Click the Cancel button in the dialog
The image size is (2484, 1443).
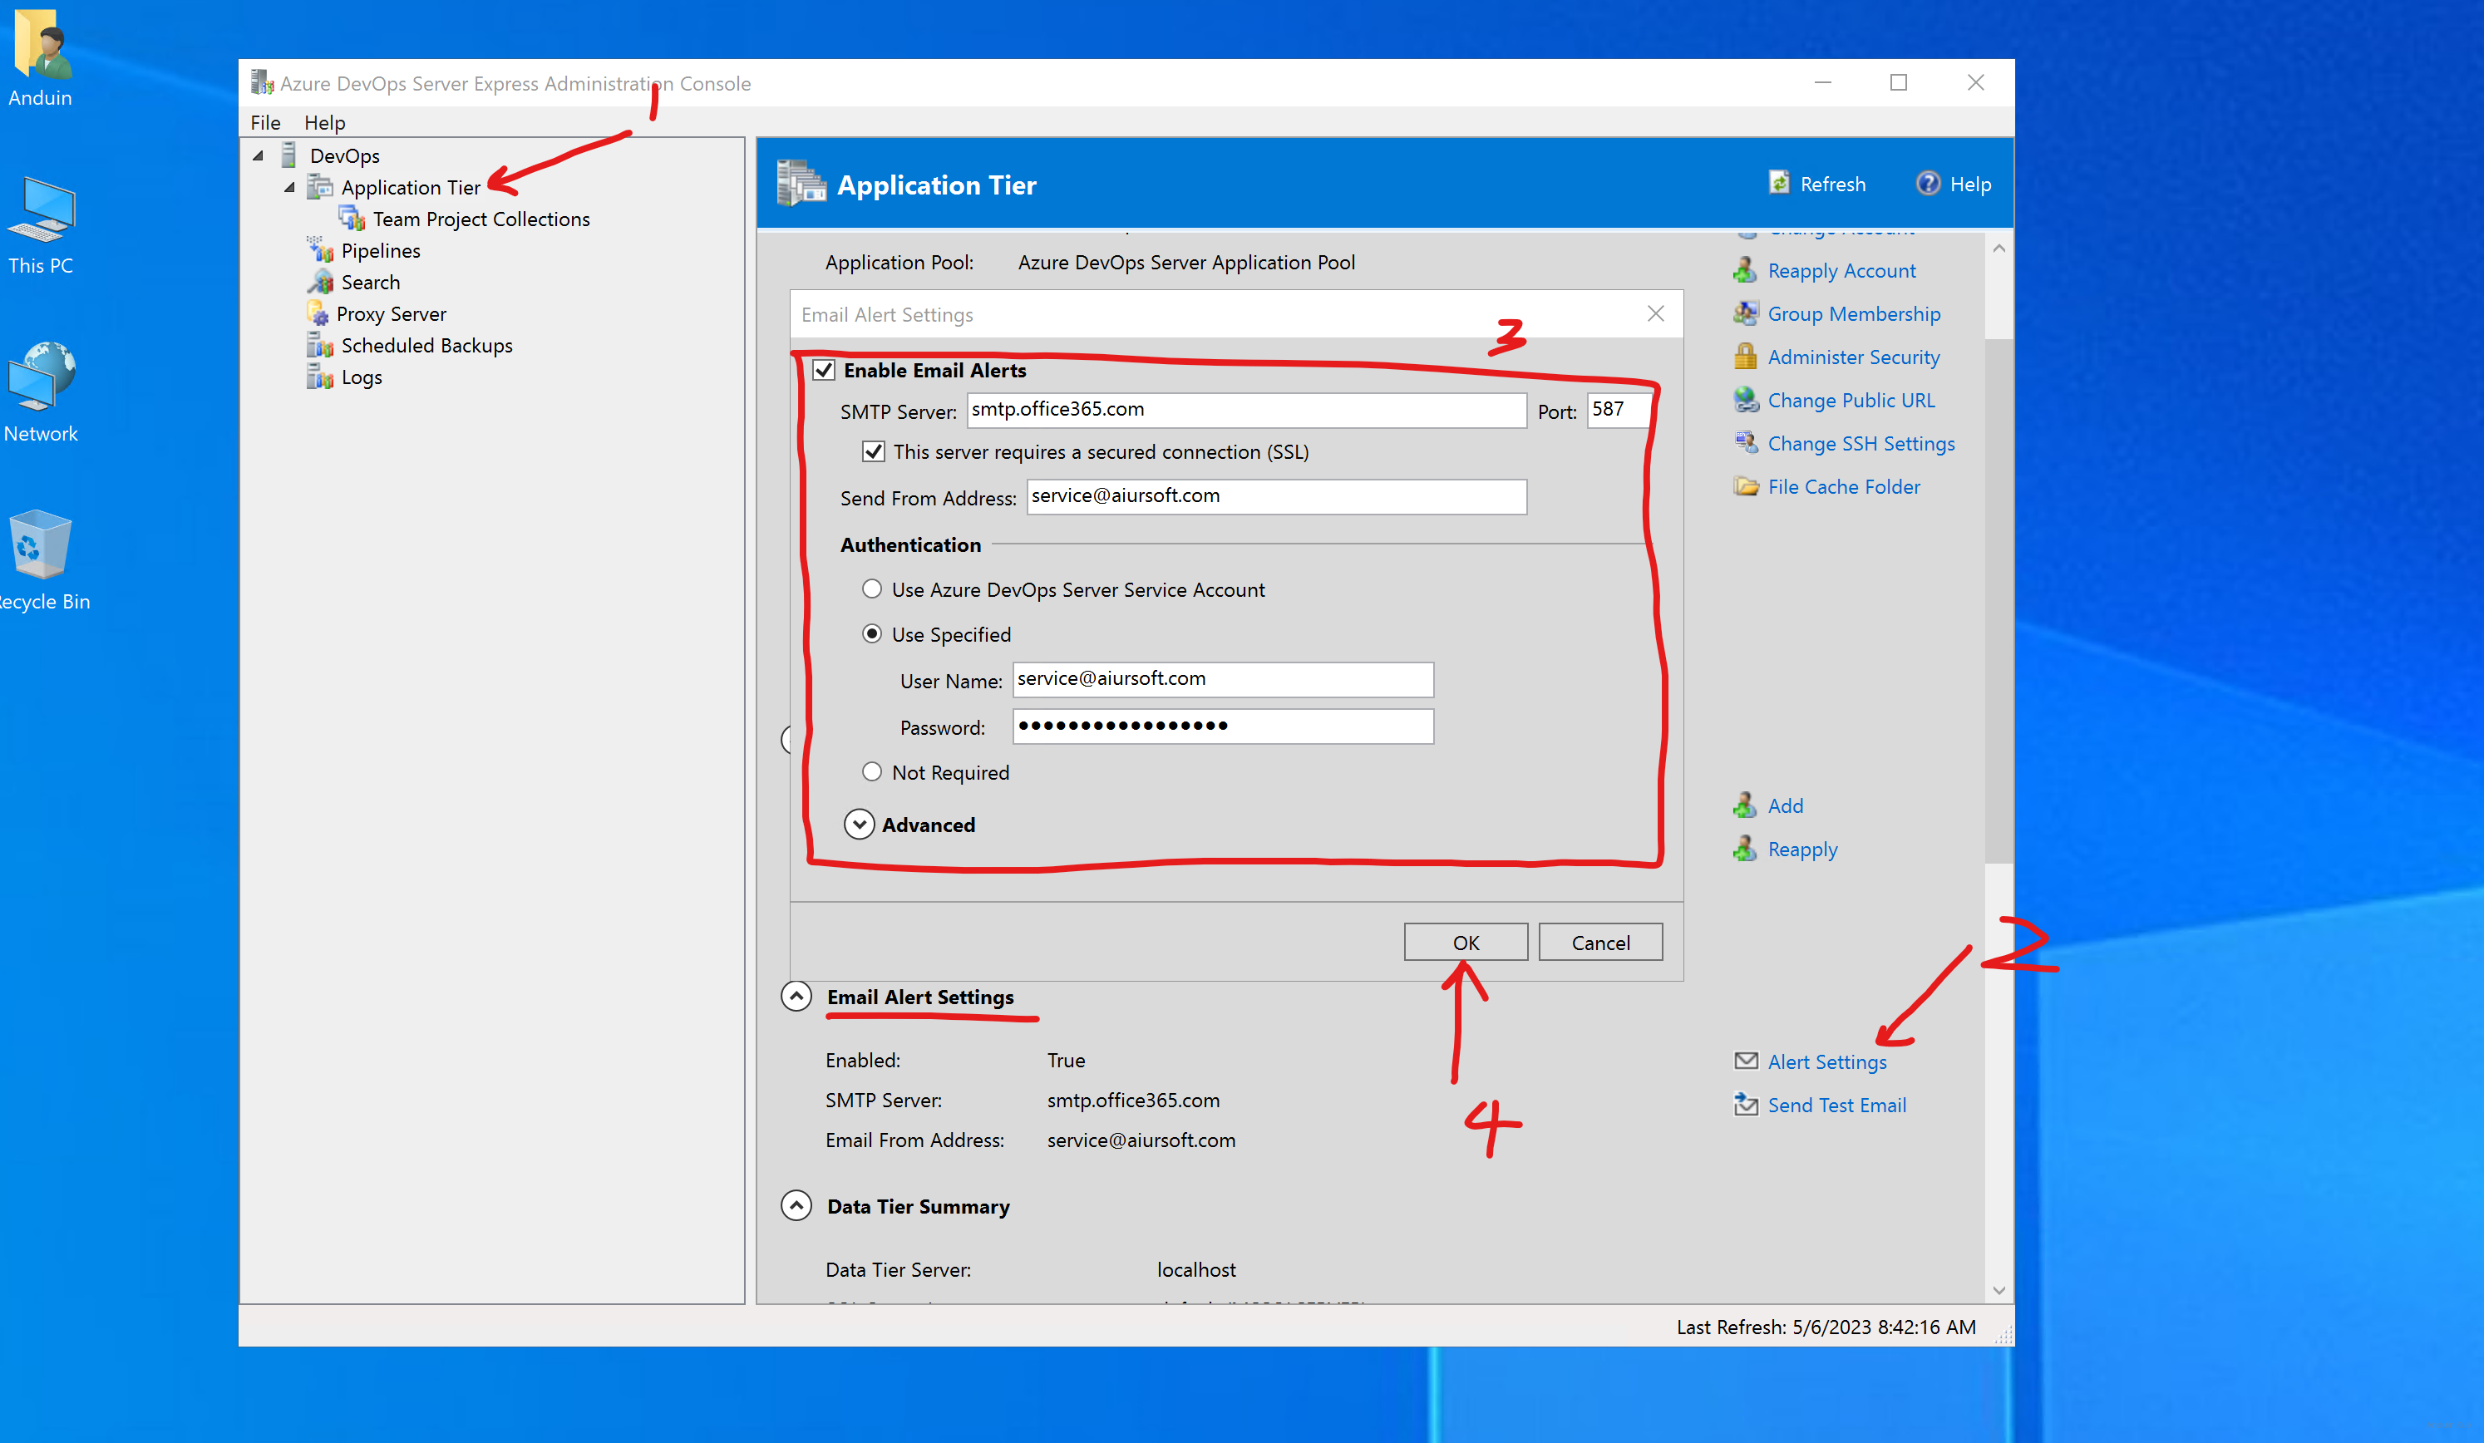pyautogui.click(x=1599, y=943)
